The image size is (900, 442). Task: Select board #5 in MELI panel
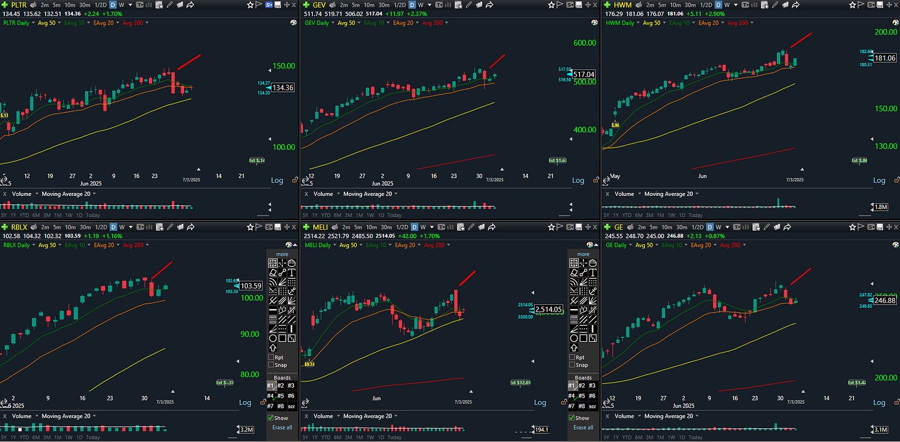tap(582, 396)
